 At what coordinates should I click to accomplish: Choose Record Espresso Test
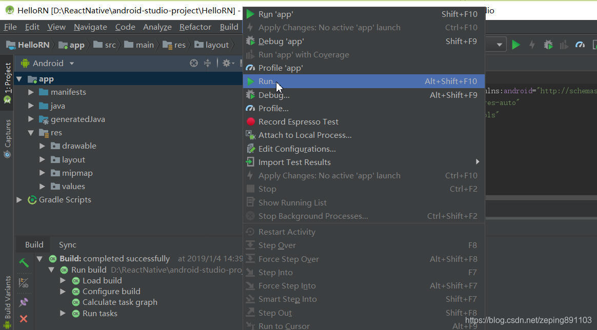[x=364, y=121]
